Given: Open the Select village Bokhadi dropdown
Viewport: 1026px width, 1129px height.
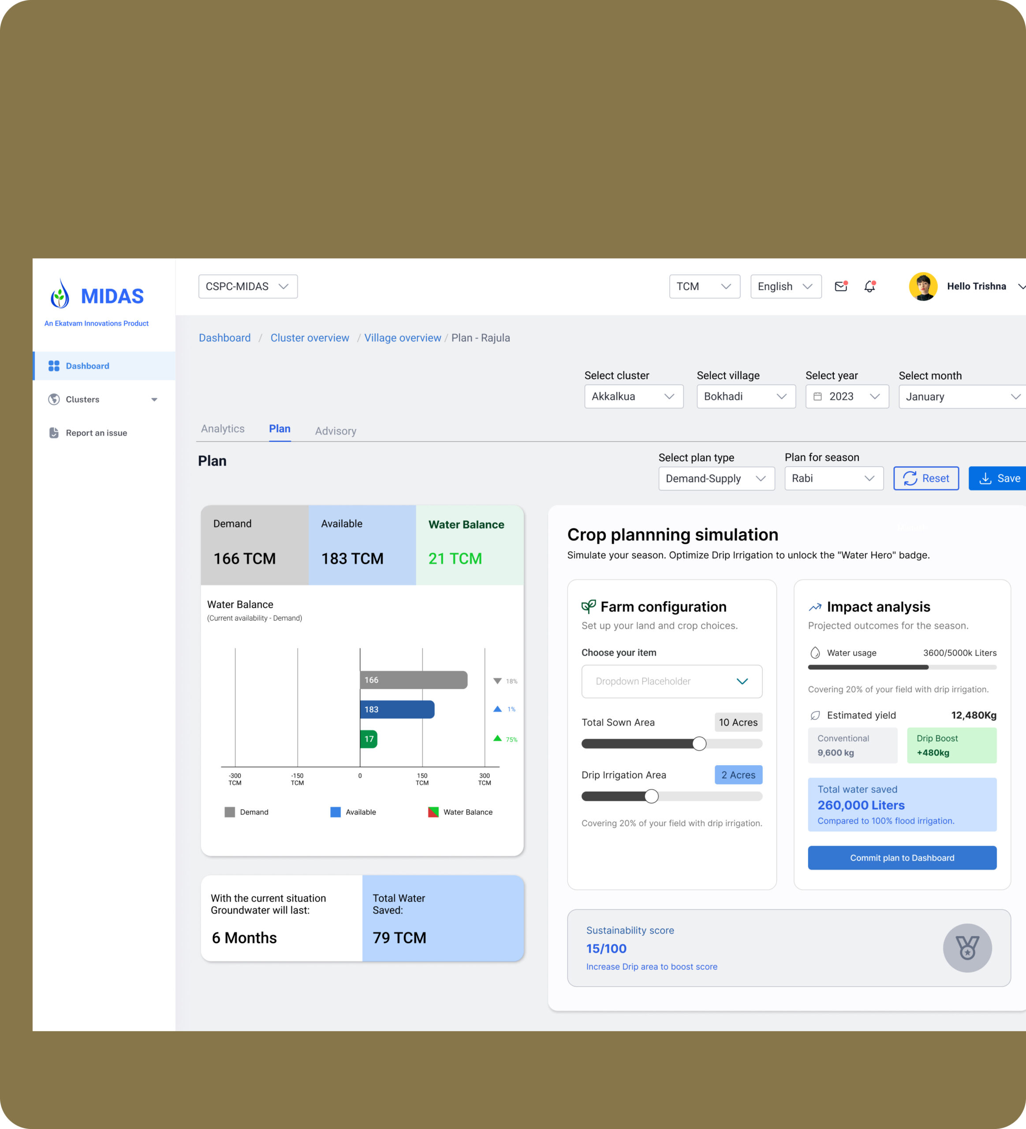Looking at the screenshot, I should (x=746, y=396).
